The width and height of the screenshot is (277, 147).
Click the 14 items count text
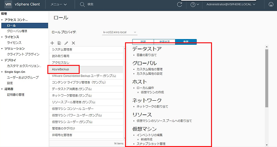(118, 144)
